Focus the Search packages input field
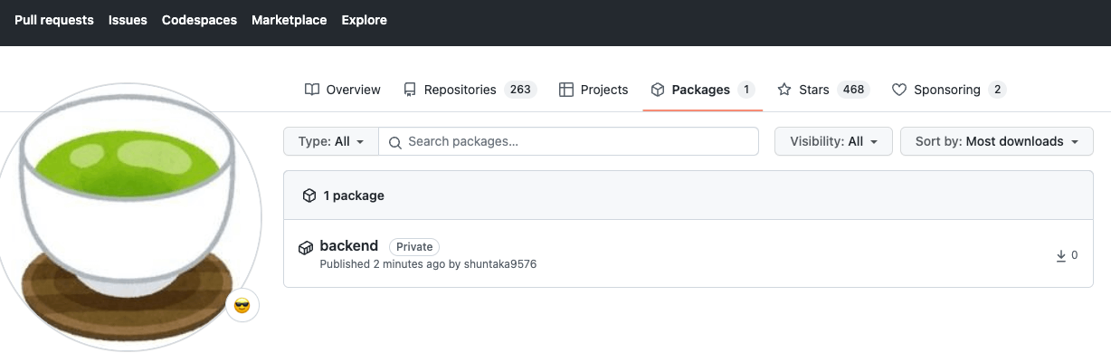The width and height of the screenshot is (1111, 353). 568,141
